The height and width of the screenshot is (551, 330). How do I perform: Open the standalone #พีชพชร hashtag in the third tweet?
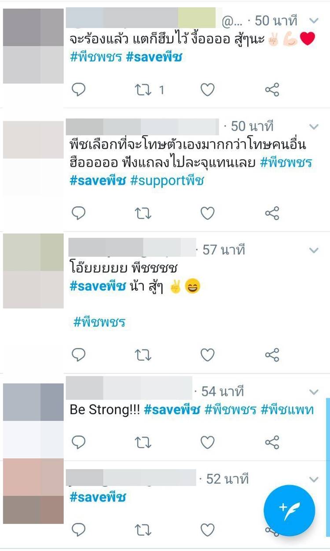point(99,322)
